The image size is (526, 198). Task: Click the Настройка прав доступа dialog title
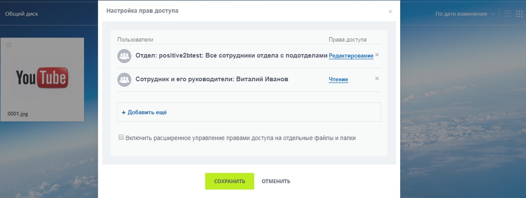point(142,11)
